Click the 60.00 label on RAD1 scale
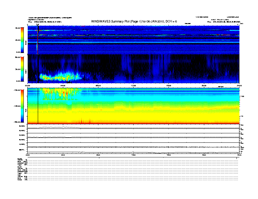Viewport: 258px width, 199px height. 18,57
